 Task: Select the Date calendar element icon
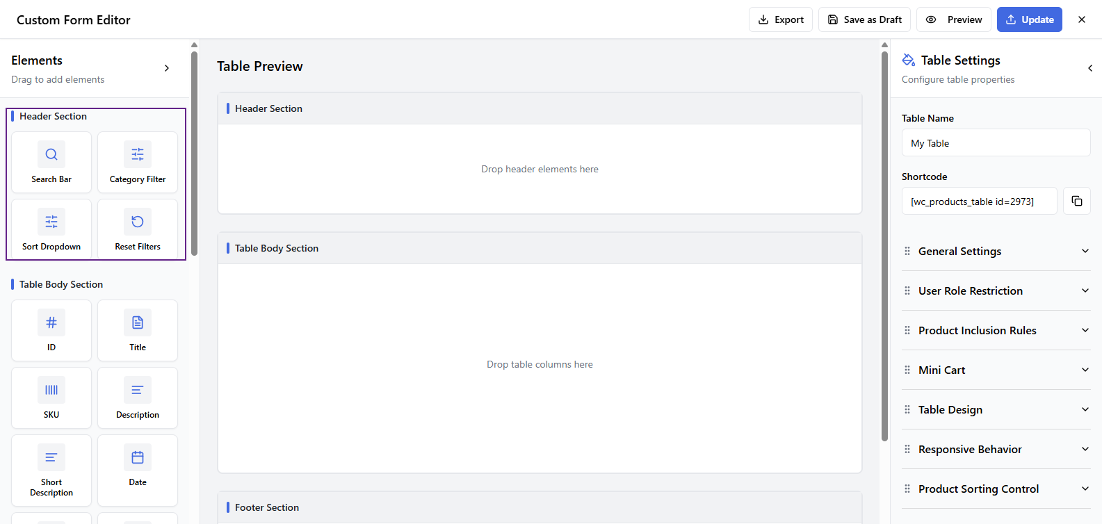[x=138, y=457]
